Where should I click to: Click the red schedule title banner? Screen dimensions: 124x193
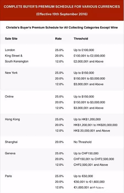click(x=62, y=10)
